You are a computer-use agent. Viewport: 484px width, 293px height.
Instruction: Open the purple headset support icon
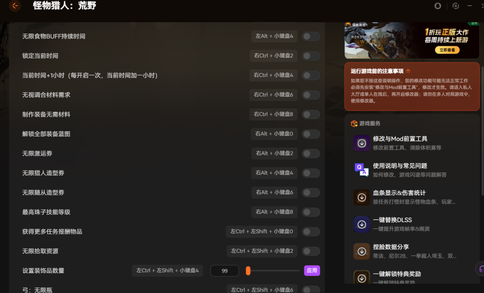click(x=480, y=269)
